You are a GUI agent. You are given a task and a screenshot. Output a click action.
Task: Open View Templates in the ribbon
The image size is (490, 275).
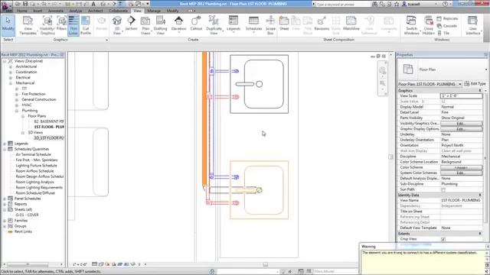(28, 25)
